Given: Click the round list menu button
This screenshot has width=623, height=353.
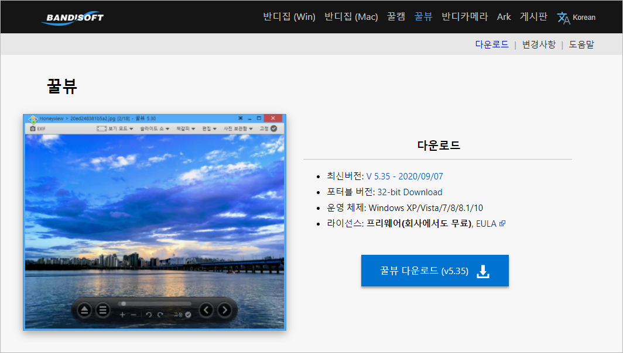Looking at the screenshot, I should pyautogui.click(x=103, y=310).
